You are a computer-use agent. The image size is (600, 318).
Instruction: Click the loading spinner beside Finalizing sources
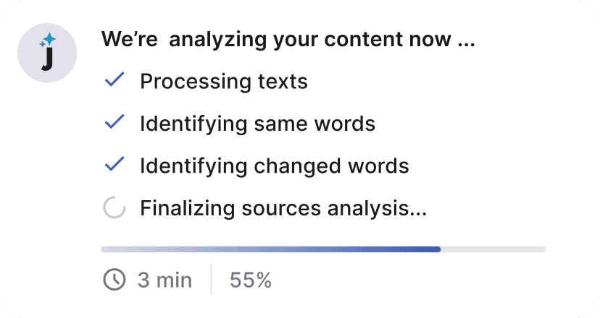[x=114, y=207]
